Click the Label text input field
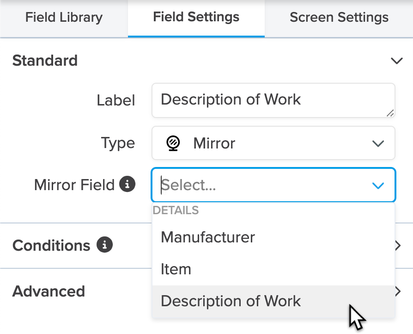 [273, 100]
